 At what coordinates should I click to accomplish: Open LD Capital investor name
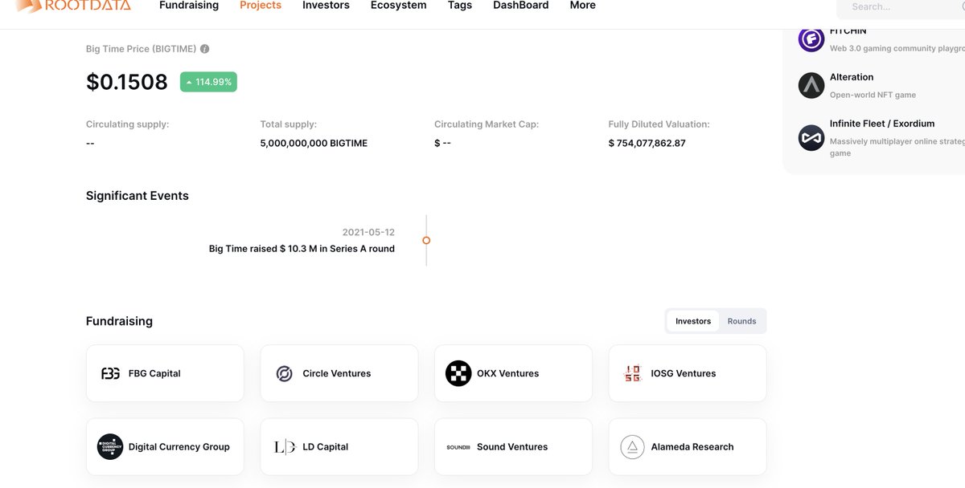tap(326, 446)
